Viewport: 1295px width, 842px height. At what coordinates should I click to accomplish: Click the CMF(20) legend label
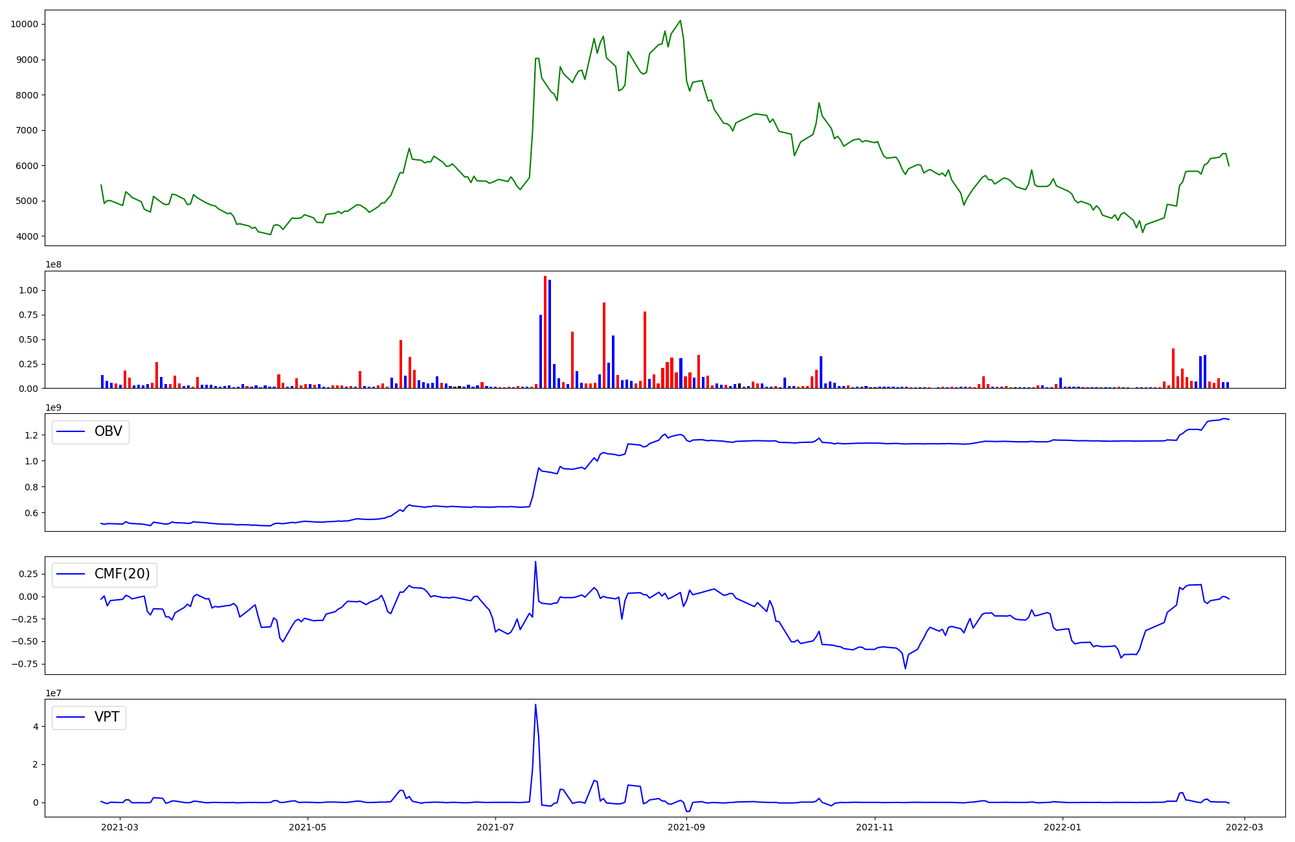coord(122,574)
